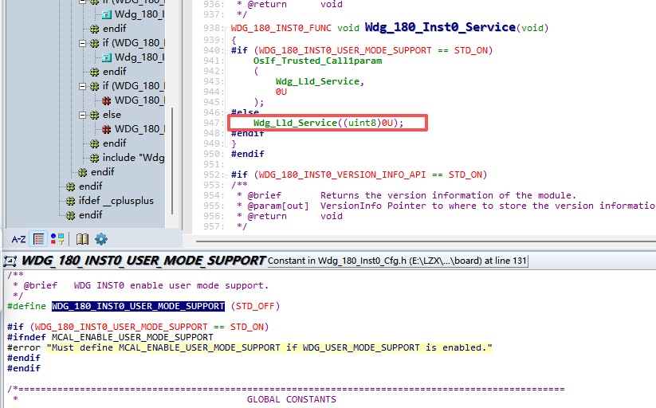Click the hash icon beside ifdef __cplusplus
The width and height of the screenshot is (656, 408).
(71, 202)
